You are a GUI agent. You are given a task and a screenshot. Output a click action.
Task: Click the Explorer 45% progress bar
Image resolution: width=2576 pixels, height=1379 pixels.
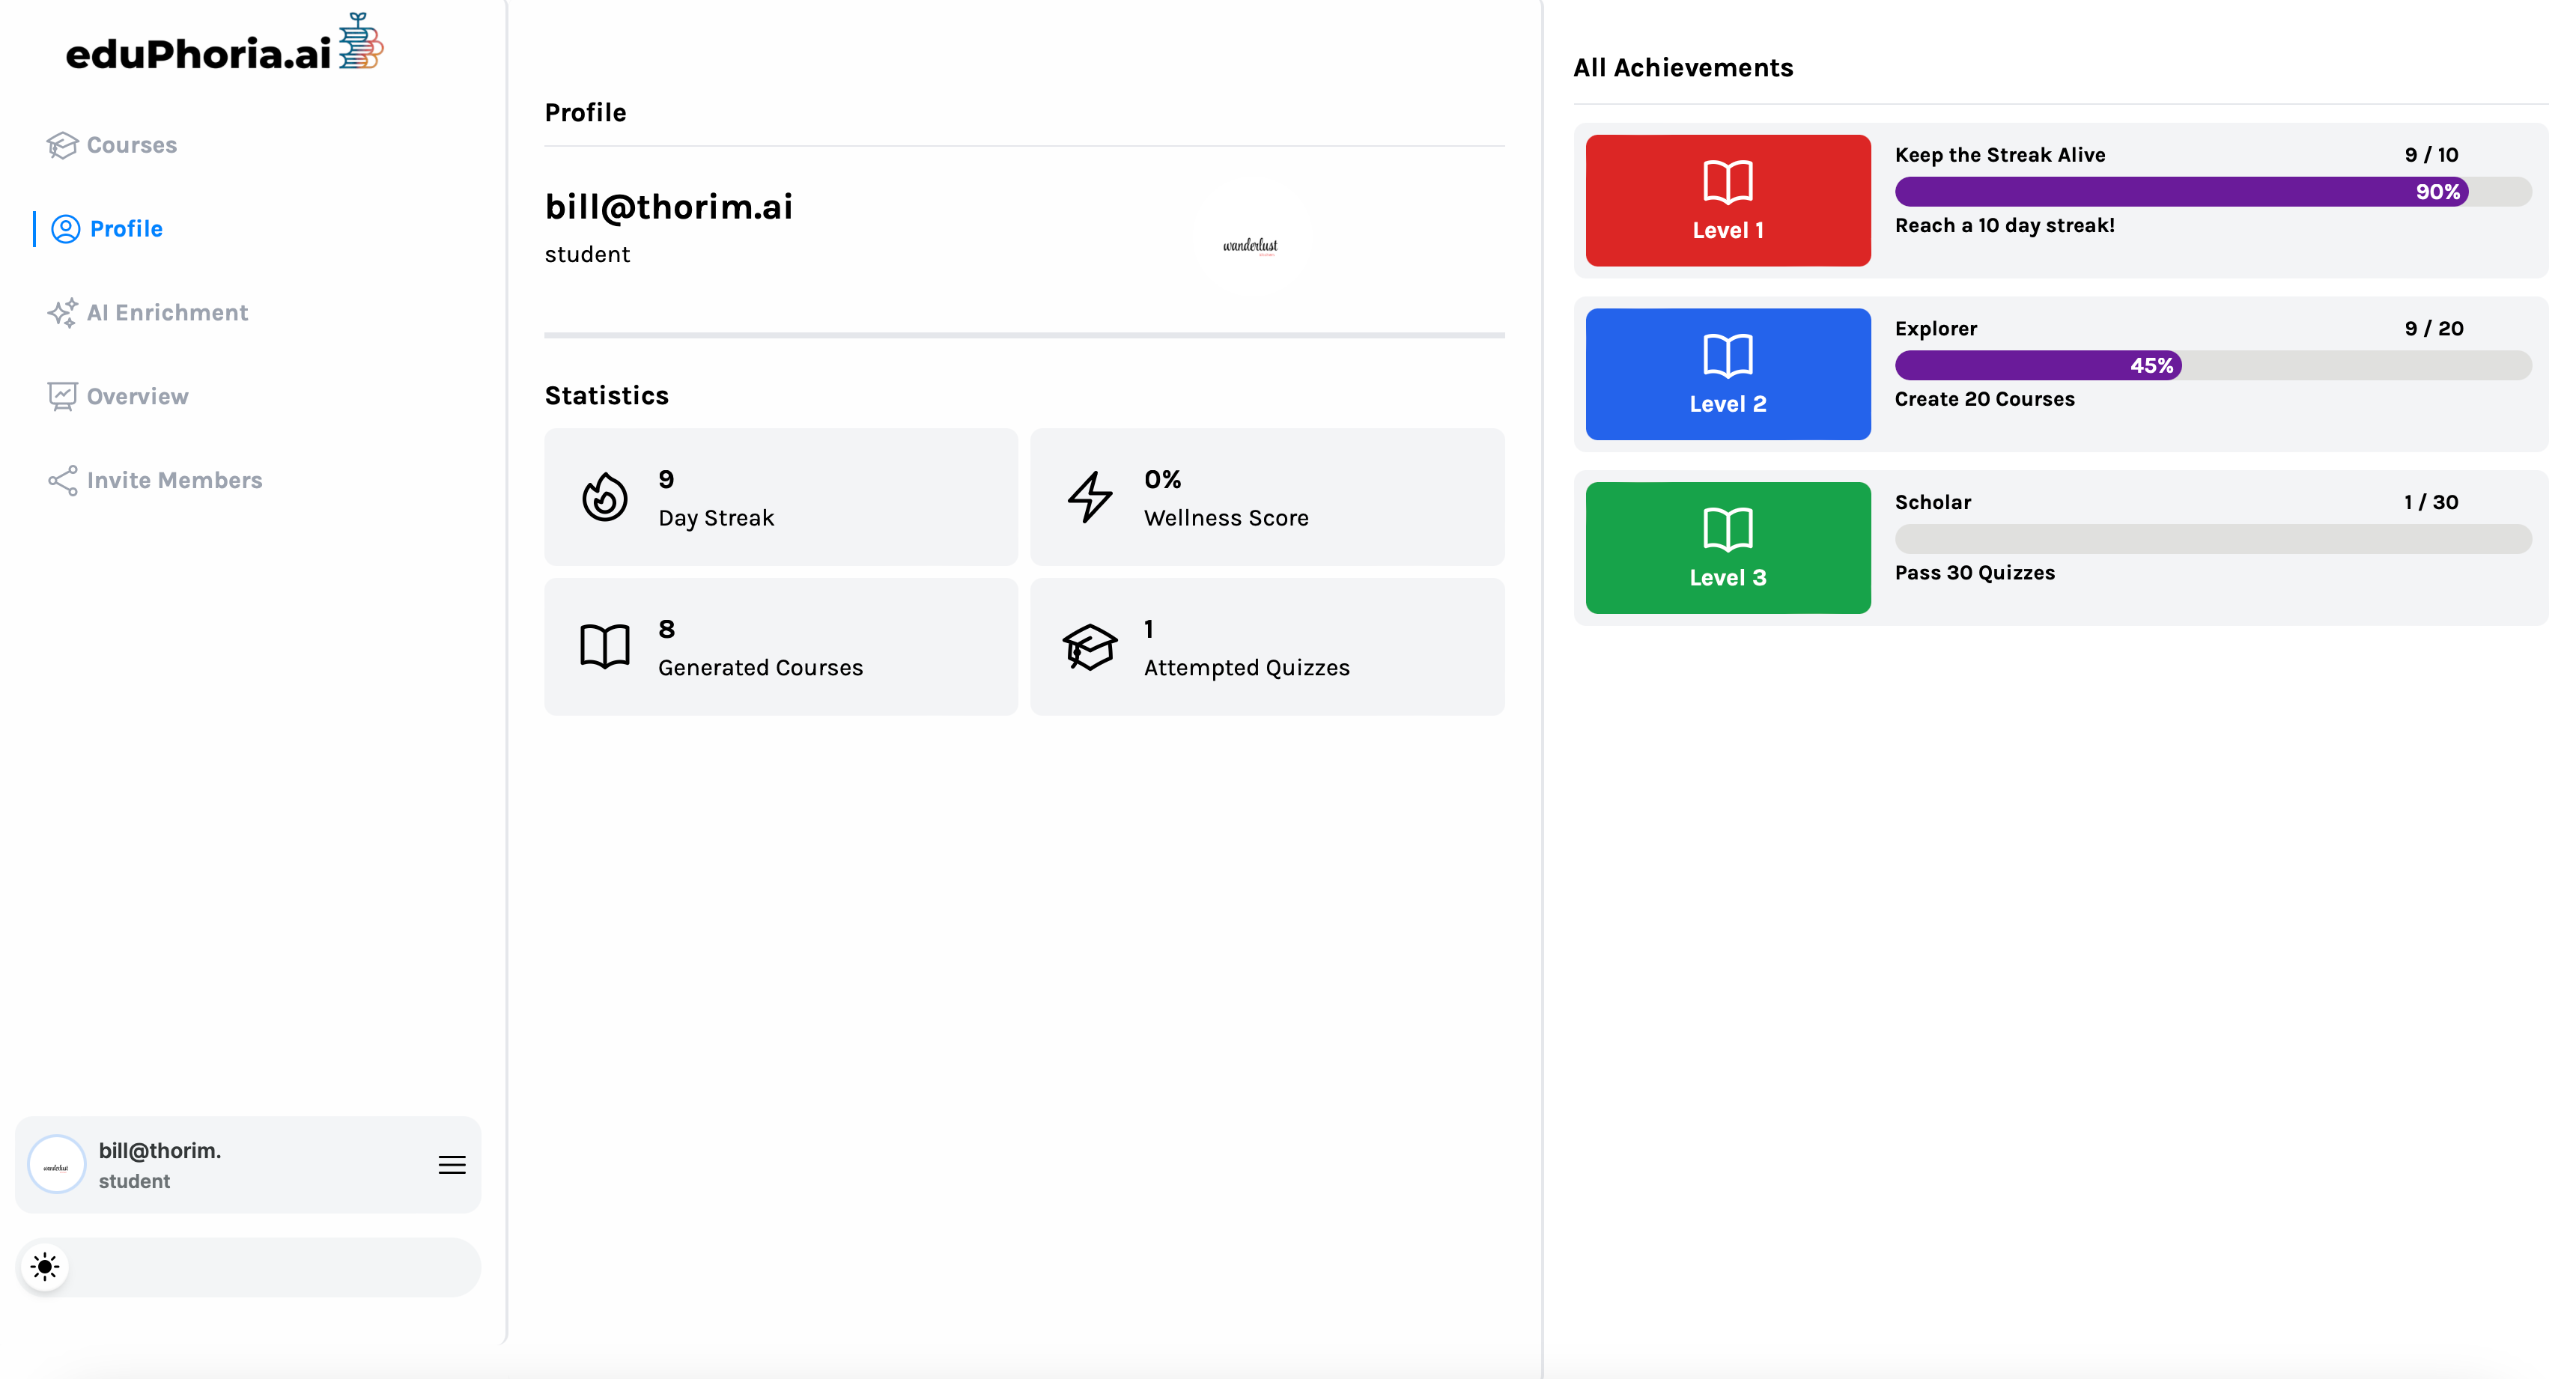click(x=2212, y=366)
